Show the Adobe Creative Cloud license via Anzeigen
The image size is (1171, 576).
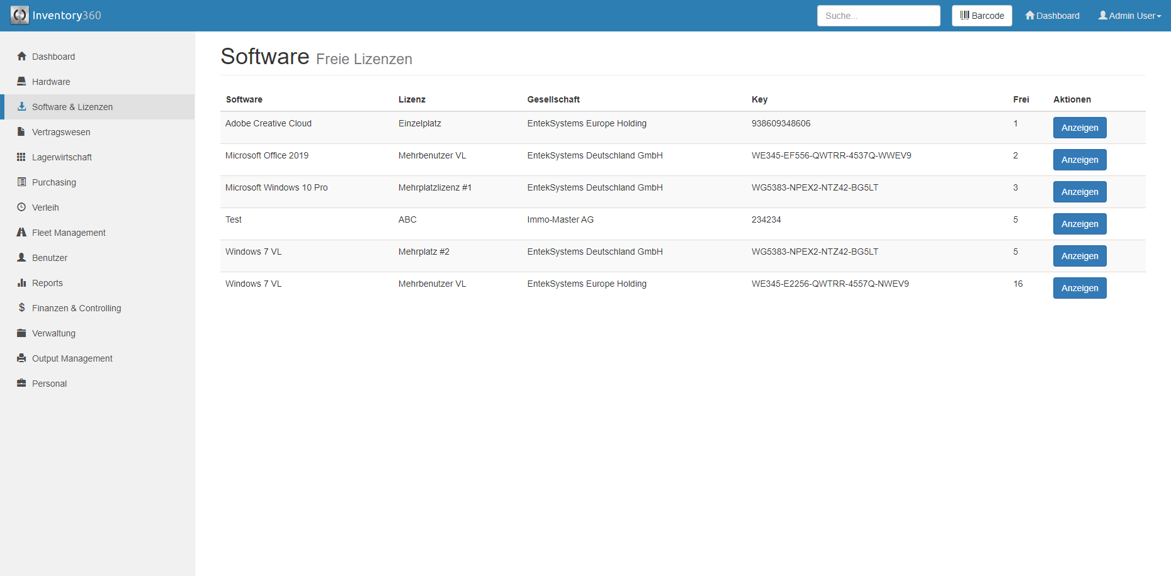coord(1079,128)
